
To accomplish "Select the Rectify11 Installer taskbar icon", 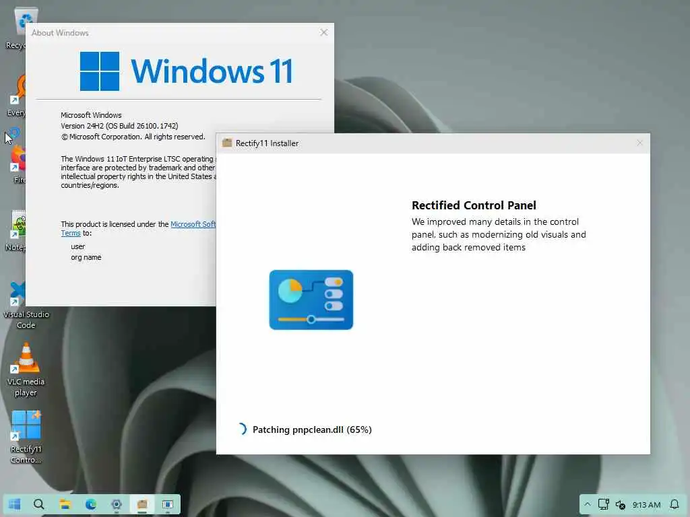I will point(142,504).
